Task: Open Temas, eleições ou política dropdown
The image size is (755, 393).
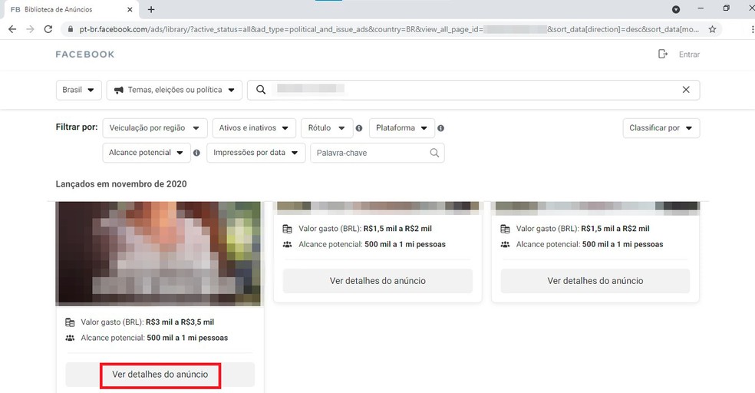Action: 174,90
